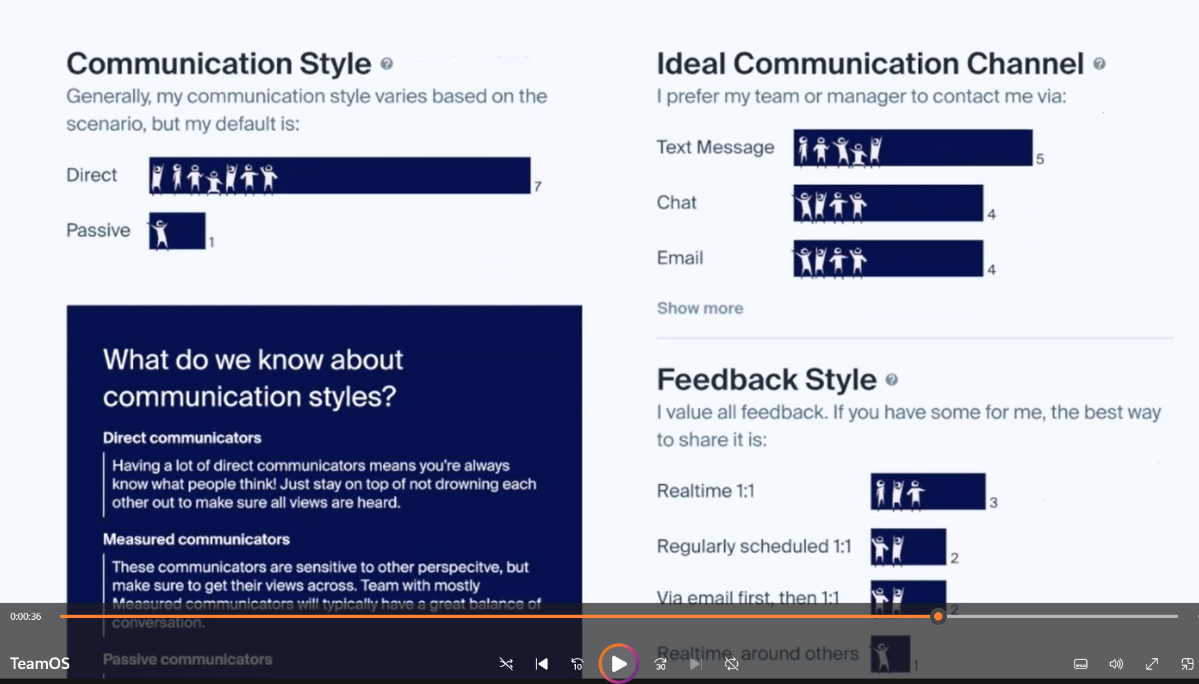Enter full screen view
The image size is (1199, 684).
click(1152, 664)
